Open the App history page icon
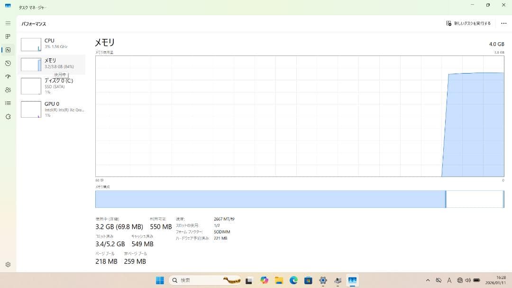Viewport: 512px width, 288px height. [8, 63]
